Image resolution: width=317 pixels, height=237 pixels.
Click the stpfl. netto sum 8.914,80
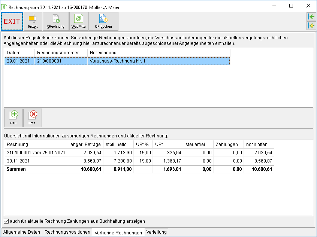click(123, 169)
